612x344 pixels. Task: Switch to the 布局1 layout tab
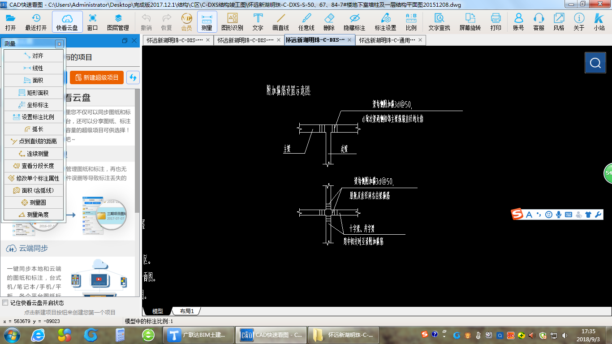pos(186,311)
